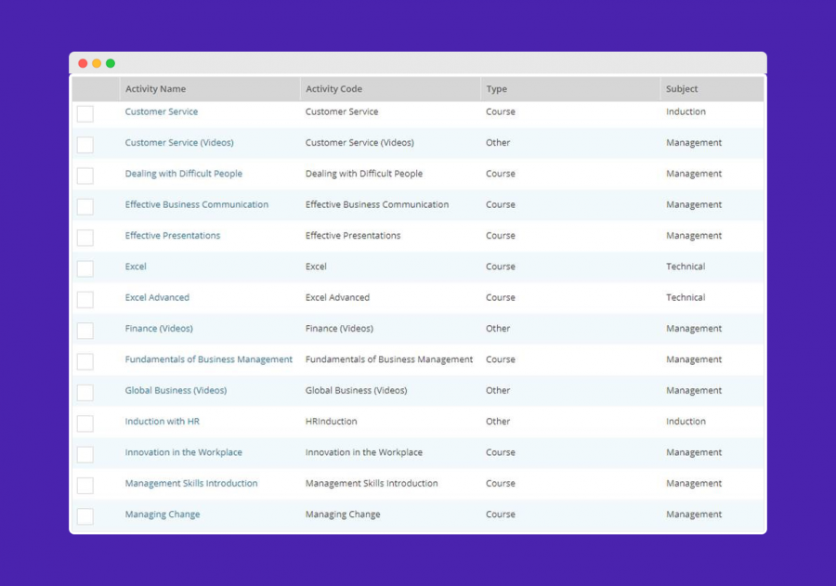Select Innovation in the Workplace checkbox
Screen dimensions: 836x586
[x=85, y=454]
